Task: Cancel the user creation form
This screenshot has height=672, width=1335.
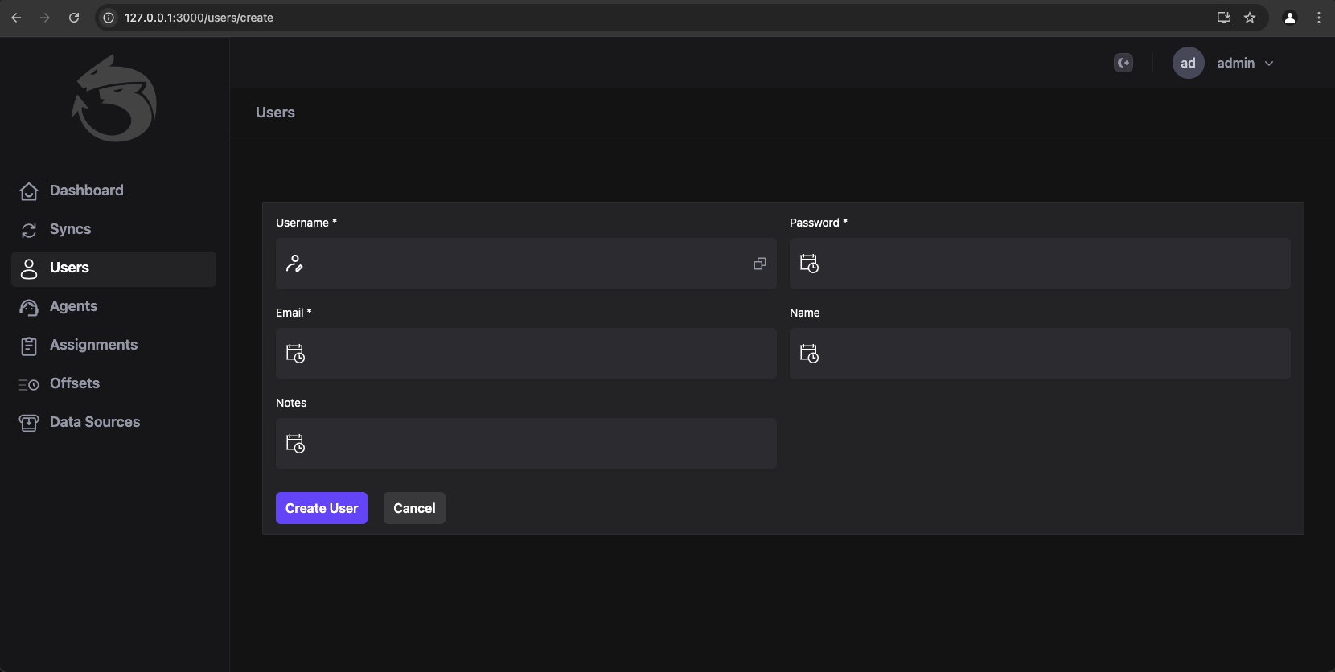Action: 414,508
